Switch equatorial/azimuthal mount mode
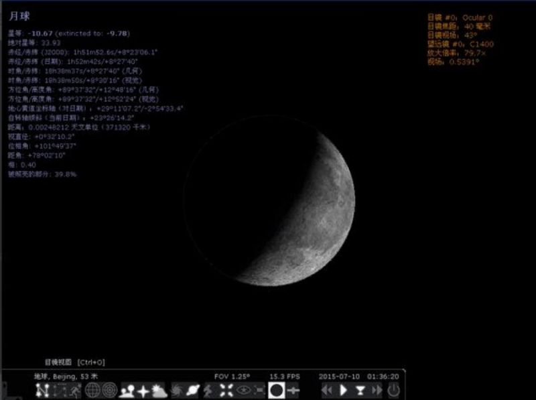536x400 pixels. [209, 390]
